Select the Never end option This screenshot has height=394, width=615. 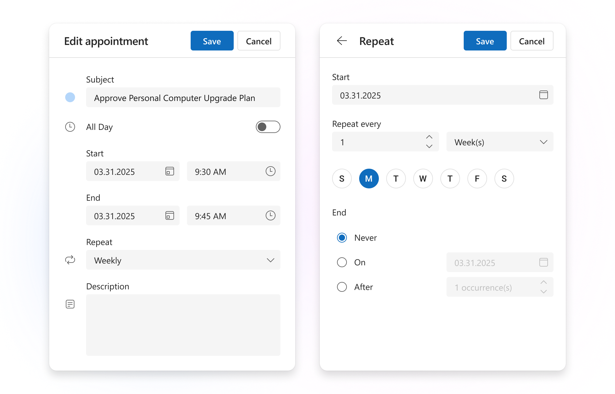click(342, 238)
